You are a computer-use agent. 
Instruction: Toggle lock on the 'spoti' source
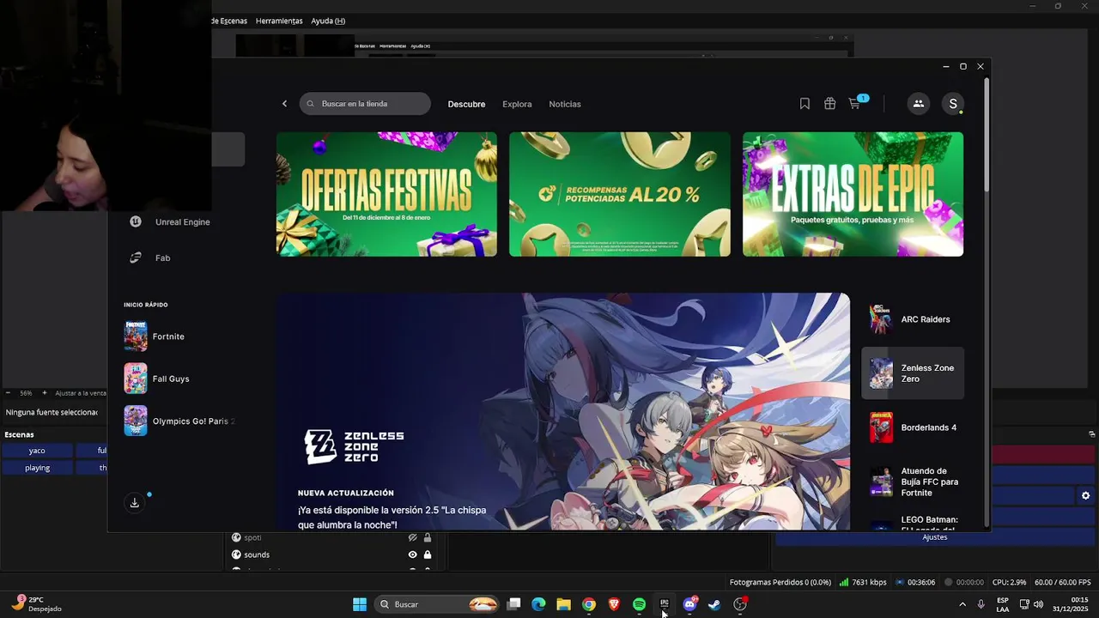[428, 537]
